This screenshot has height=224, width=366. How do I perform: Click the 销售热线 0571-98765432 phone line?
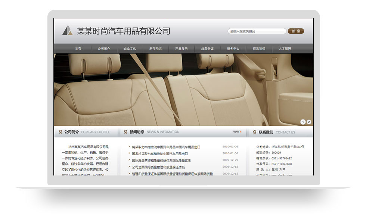point(274,158)
